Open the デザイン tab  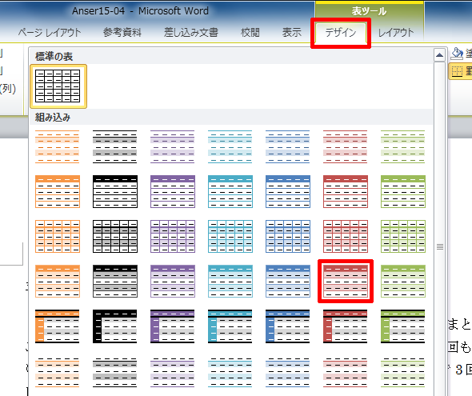[x=341, y=33]
